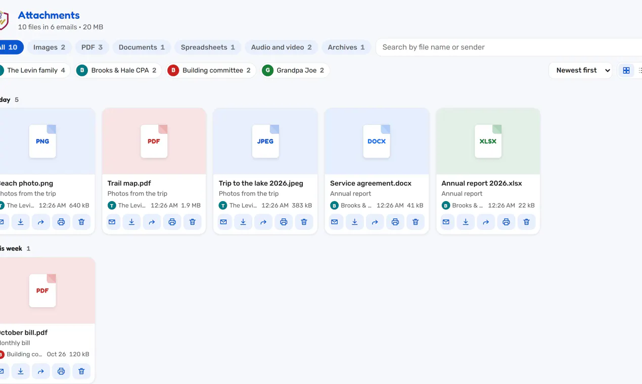642x384 pixels.
Task: Open the Newest first sort dropdown
Action: 581,70
